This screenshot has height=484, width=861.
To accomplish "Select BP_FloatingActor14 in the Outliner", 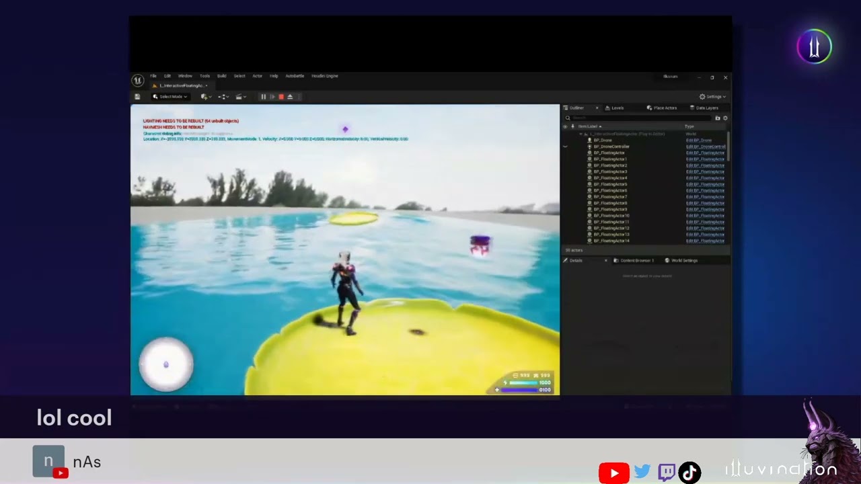I will 611,241.
